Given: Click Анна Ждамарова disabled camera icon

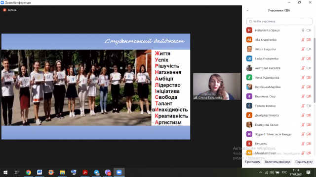Looking at the screenshot, I should (309, 78).
